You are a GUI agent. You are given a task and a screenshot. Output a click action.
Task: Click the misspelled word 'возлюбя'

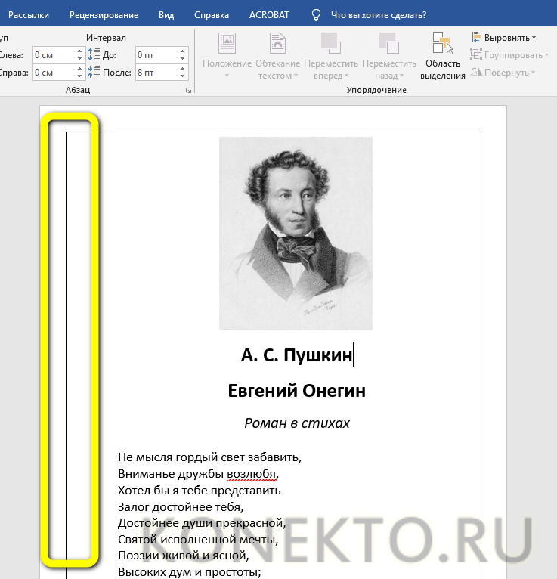pyautogui.click(x=251, y=474)
